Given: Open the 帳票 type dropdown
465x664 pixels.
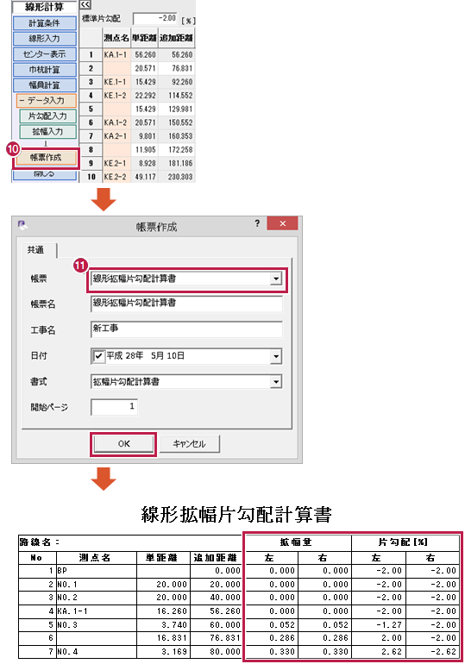Looking at the screenshot, I should click(276, 279).
